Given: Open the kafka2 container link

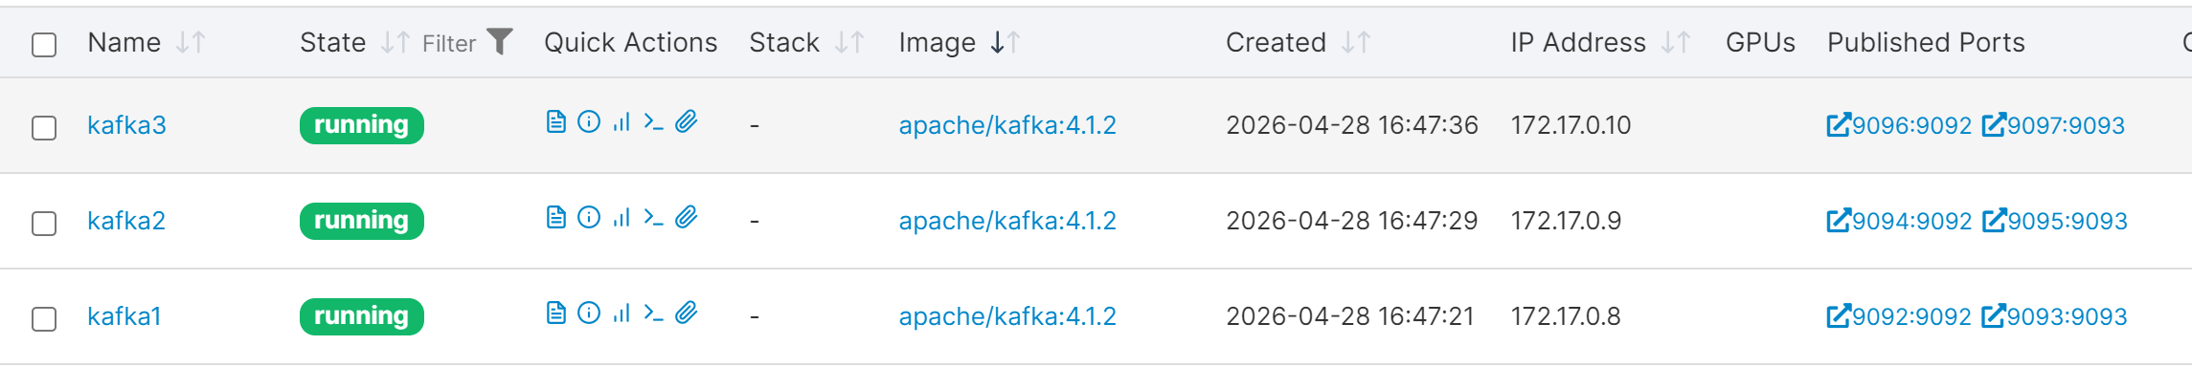Looking at the screenshot, I should tap(126, 221).
